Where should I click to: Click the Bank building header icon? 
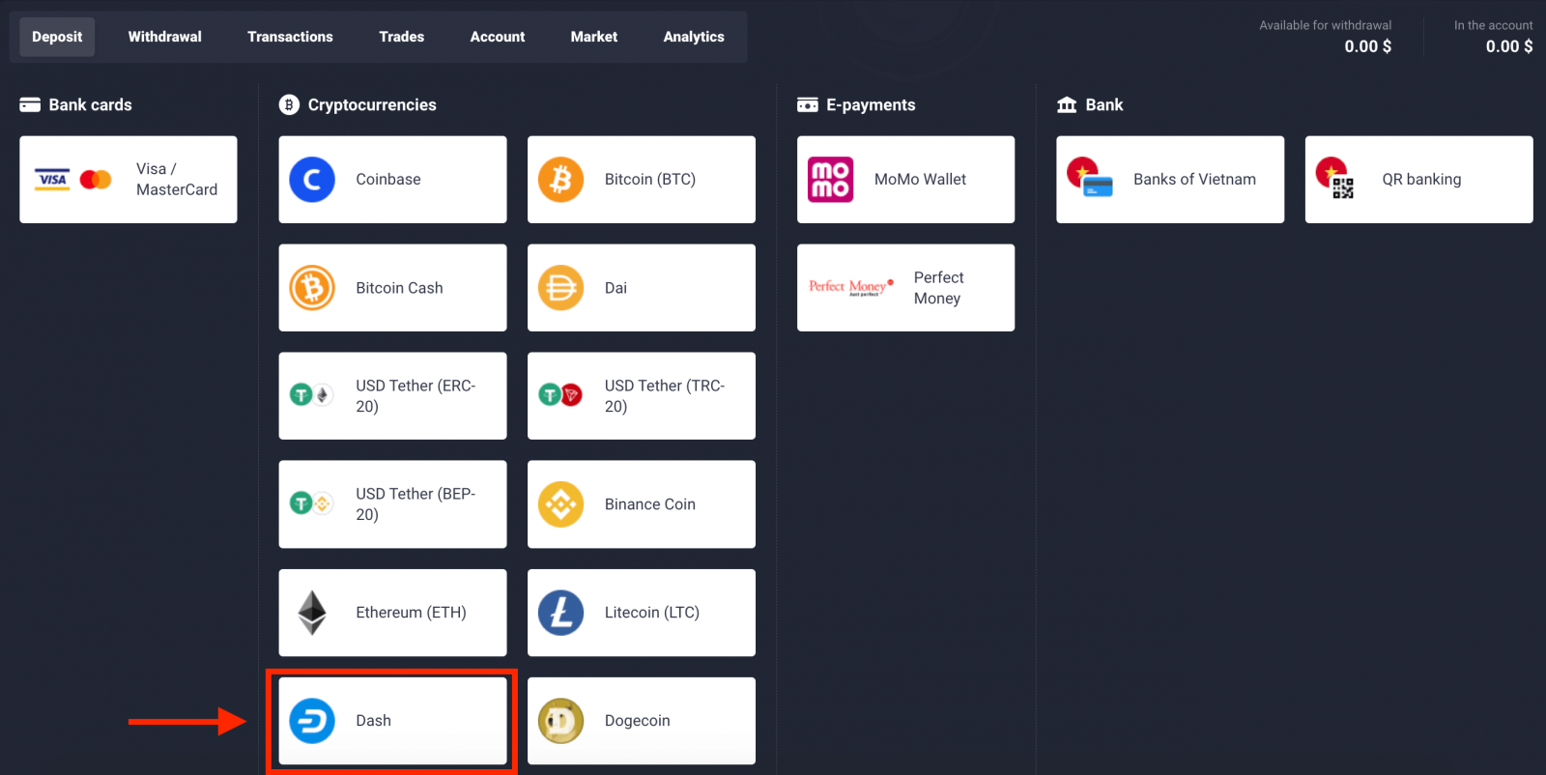(x=1067, y=104)
